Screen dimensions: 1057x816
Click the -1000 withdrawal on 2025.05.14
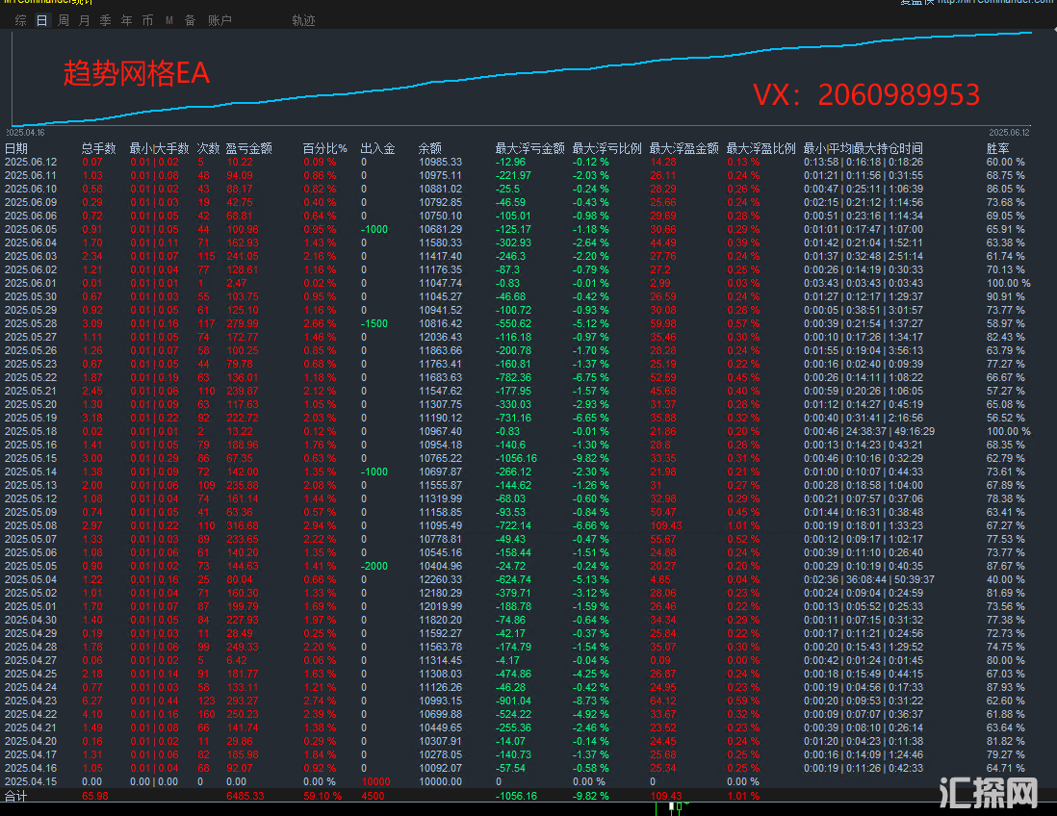(374, 472)
